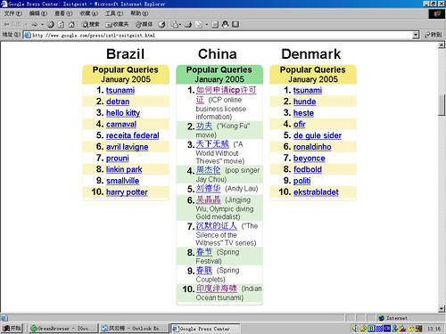Open China's 功夫 (Kong Fu) link

204,126
